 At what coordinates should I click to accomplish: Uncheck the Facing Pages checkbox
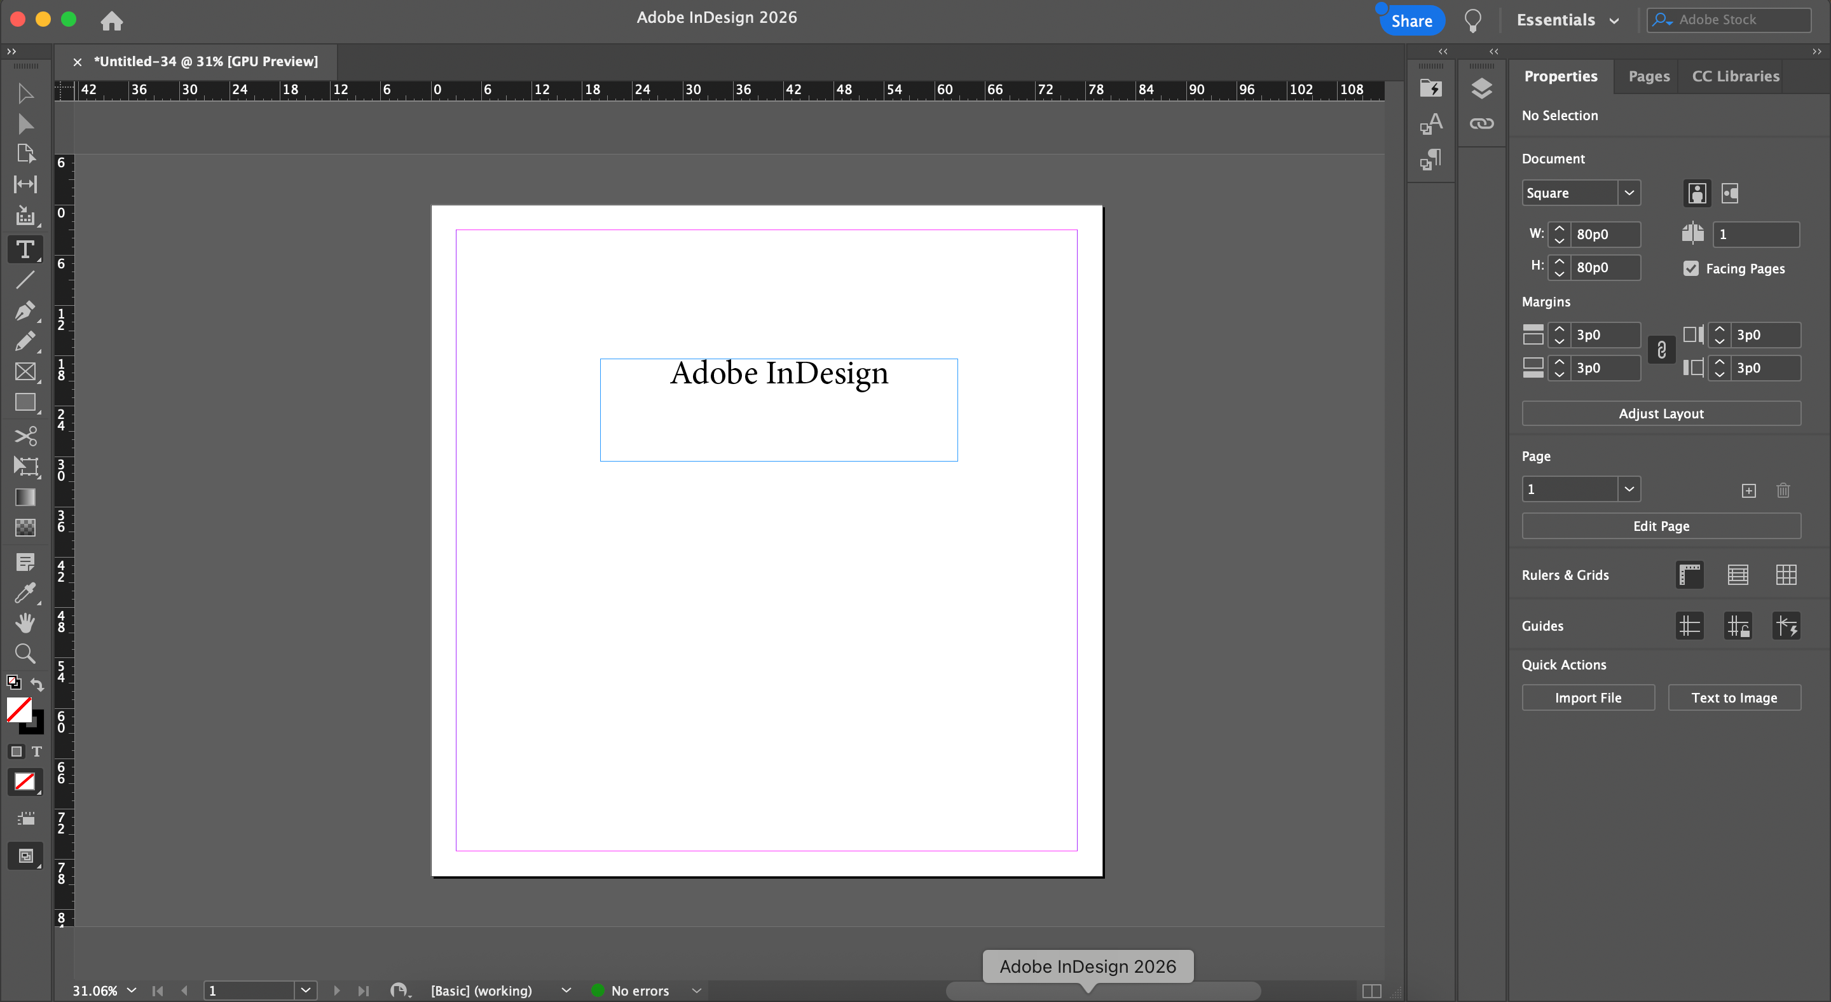click(1691, 269)
